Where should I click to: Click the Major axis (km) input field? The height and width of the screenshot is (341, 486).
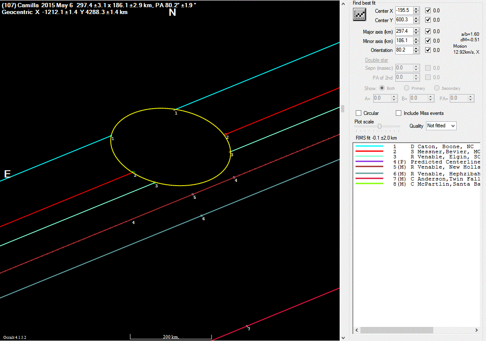(x=404, y=32)
